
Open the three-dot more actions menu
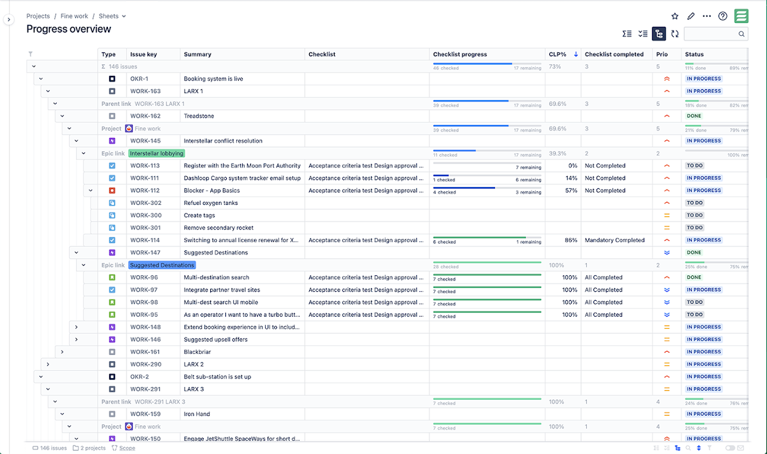(706, 17)
